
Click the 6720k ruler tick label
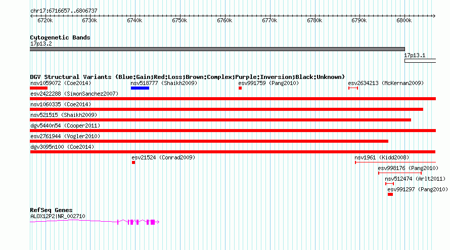45,20
